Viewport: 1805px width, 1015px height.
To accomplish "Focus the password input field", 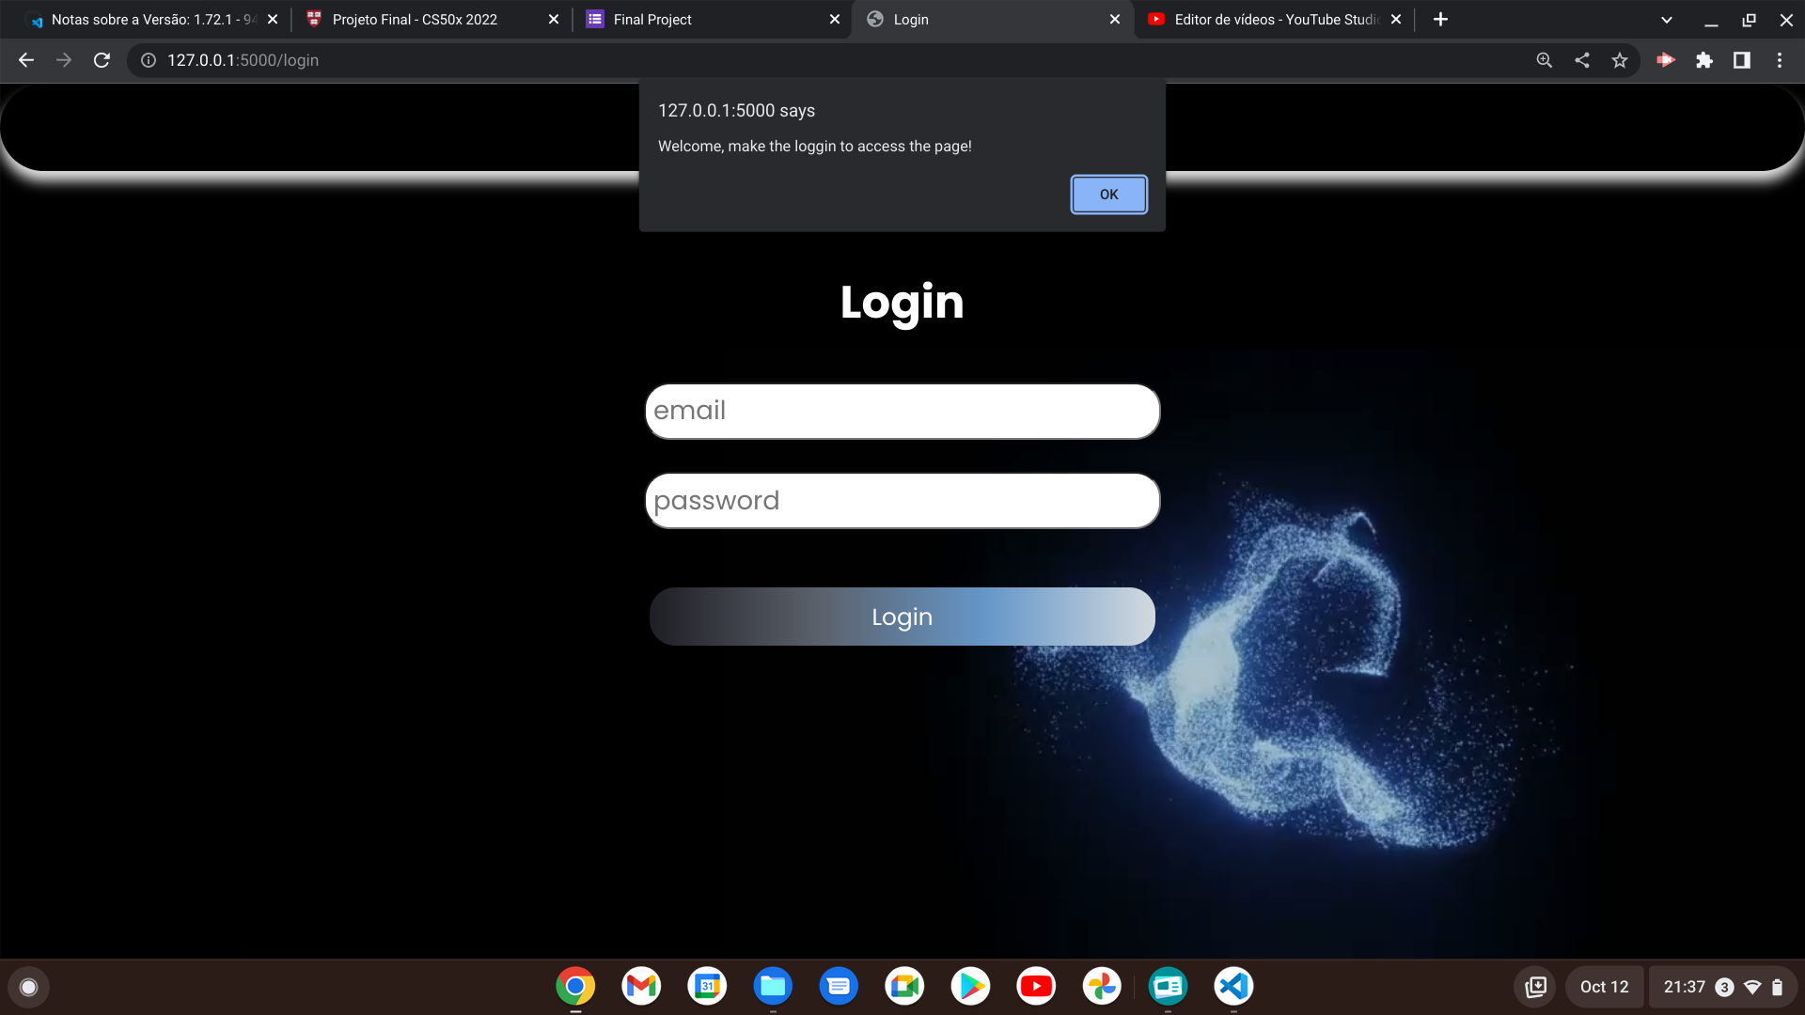I will (902, 501).
